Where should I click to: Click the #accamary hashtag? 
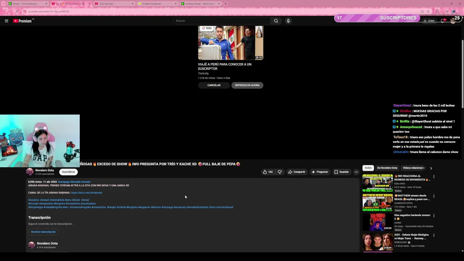[x=180, y=207]
